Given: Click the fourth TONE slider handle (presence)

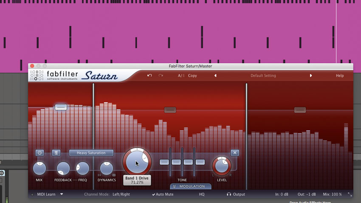Looking at the screenshot, I should (x=200, y=162).
